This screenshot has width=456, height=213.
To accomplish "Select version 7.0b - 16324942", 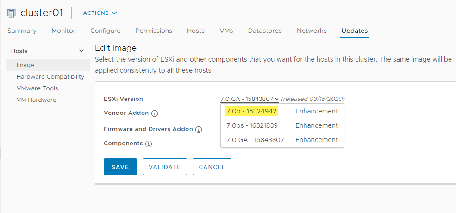I will coord(251,111).
